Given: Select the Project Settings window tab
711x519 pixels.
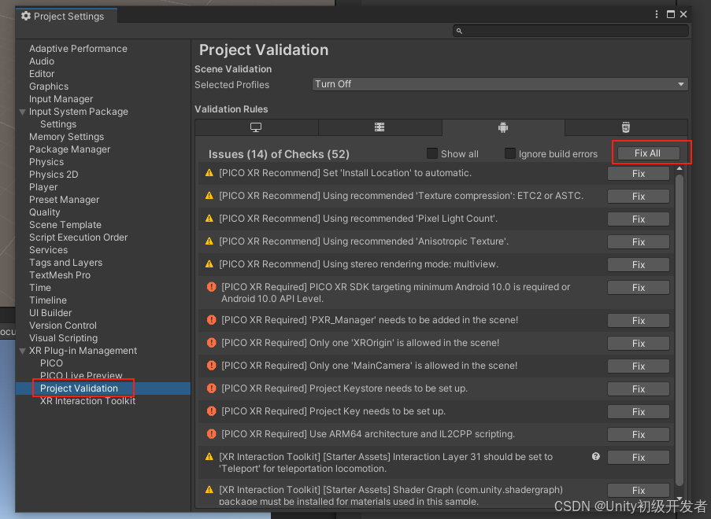Looking at the screenshot, I should pyautogui.click(x=67, y=17).
